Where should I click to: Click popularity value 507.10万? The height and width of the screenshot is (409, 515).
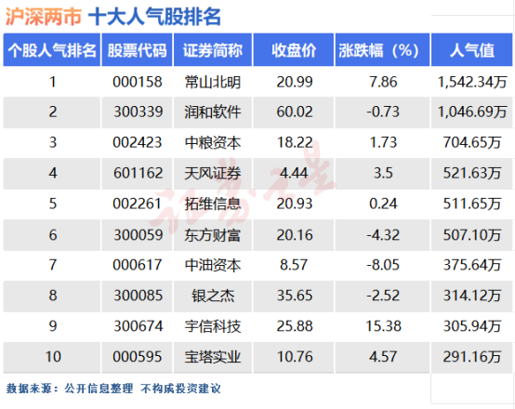tap(472, 235)
